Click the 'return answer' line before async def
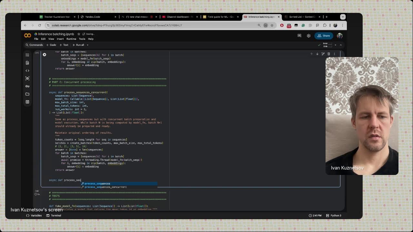The image size is (413, 232). [x=65, y=170]
